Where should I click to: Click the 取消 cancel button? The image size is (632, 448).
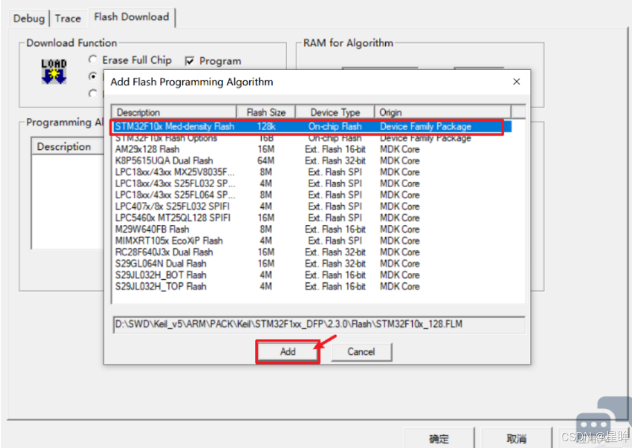pyautogui.click(x=517, y=438)
